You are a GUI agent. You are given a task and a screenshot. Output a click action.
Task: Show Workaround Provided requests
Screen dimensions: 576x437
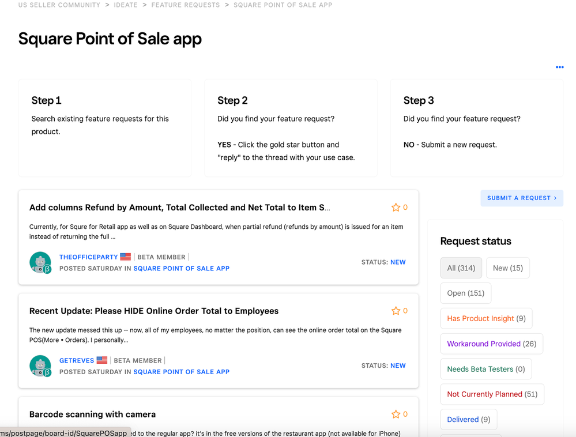[491, 344]
